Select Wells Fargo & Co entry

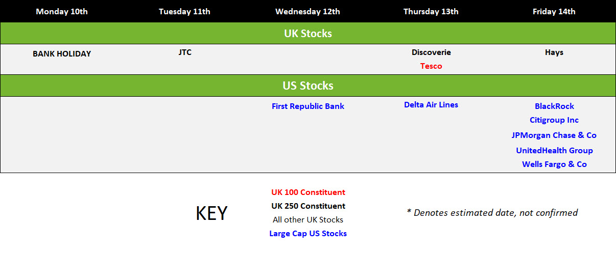[x=554, y=164]
